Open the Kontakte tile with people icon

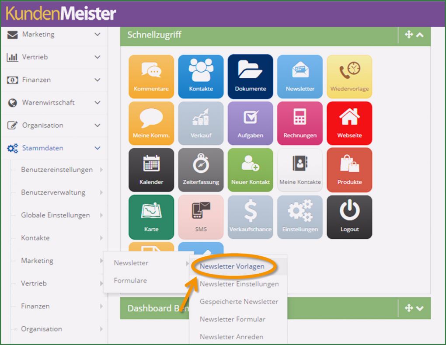(x=201, y=77)
